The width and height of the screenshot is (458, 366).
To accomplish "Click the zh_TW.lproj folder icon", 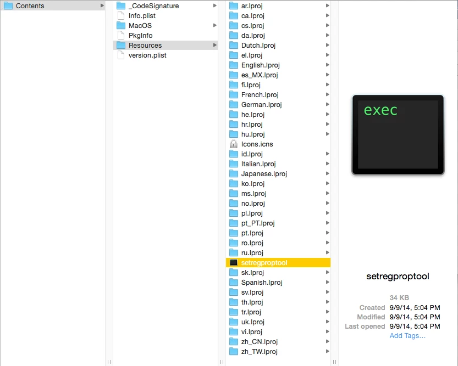I will pyautogui.click(x=234, y=352).
